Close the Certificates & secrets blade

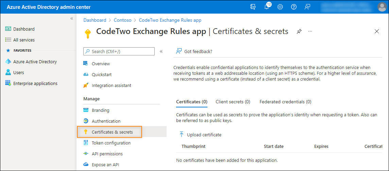377,32
